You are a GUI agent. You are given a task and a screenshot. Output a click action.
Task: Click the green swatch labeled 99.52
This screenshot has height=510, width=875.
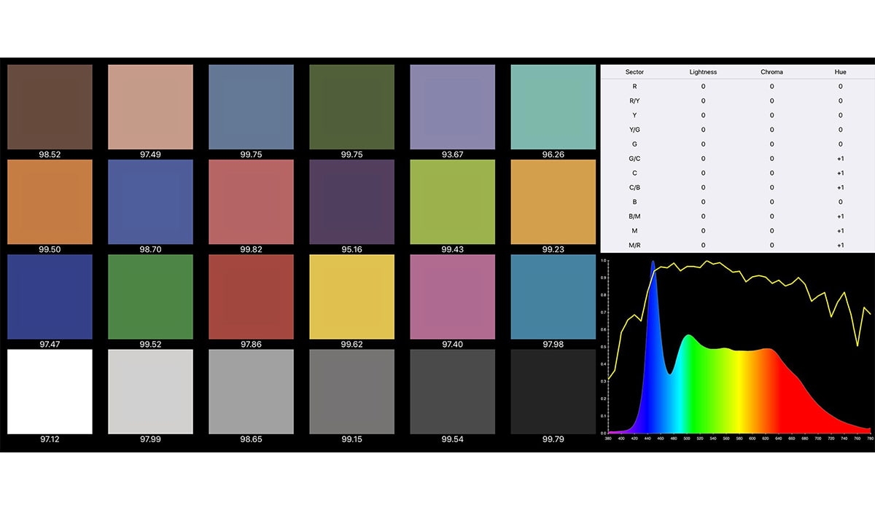tap(150, 297)
